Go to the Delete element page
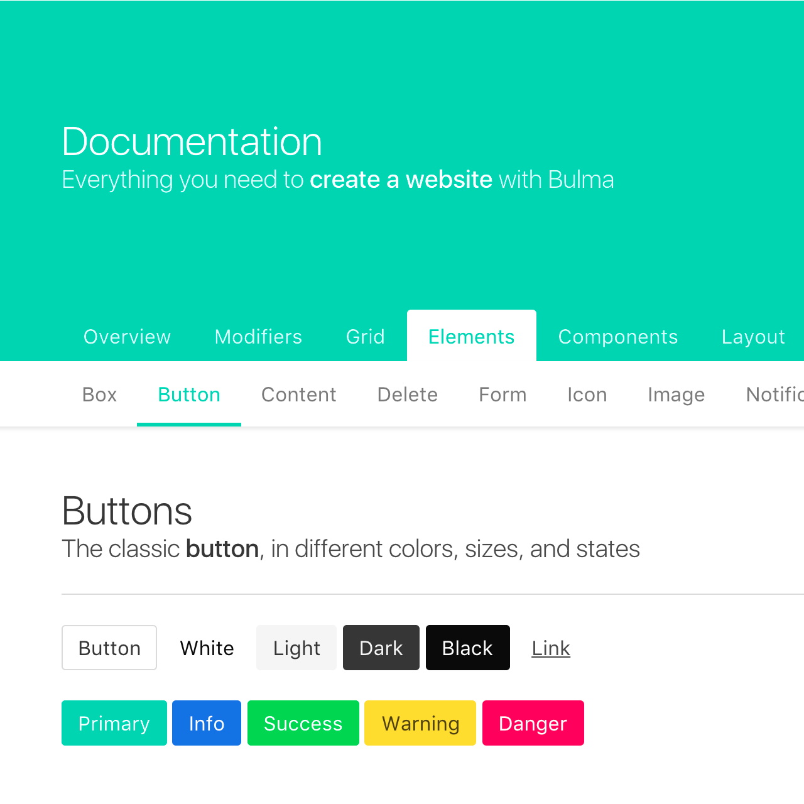 pos(407,394)
